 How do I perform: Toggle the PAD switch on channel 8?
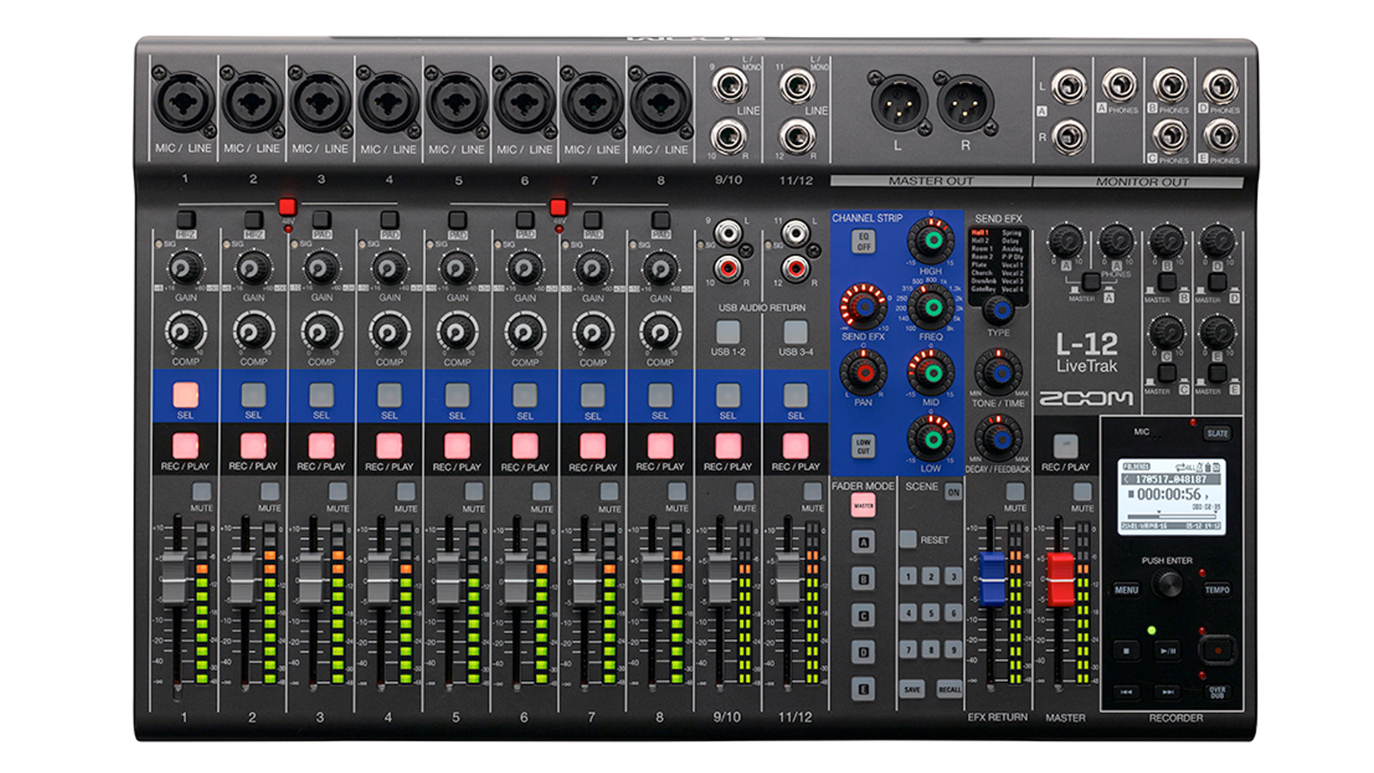coord(660,219)
